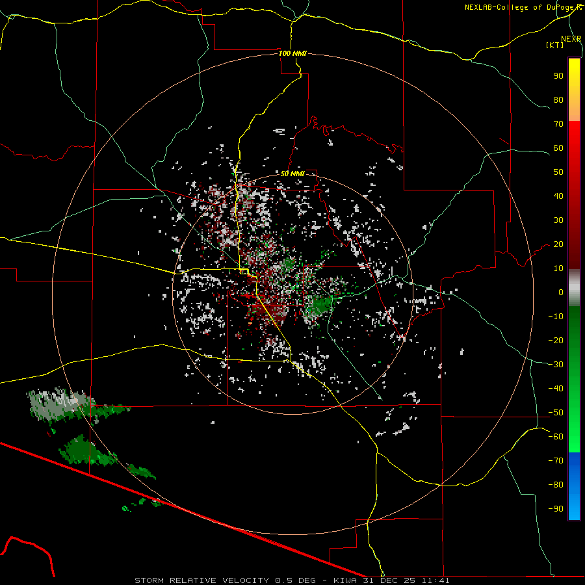Click the 100 NMI range ring label
Image resolution: width=585 pixels, height=585 pixels.
coord(292,53)
